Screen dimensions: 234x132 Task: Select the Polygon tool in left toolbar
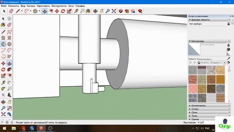9,44
